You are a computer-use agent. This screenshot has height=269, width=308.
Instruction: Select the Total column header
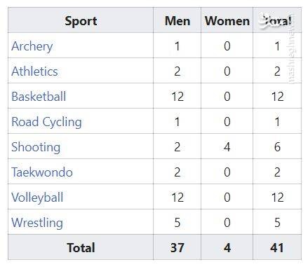(x=277, y=20)
